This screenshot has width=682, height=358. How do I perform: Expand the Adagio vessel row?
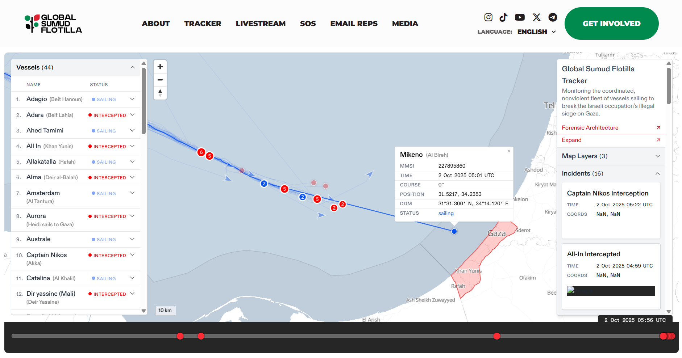pos(132,99)
